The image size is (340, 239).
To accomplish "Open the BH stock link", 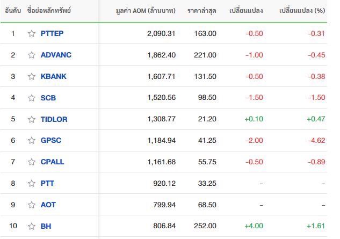I will pos(46,226).
